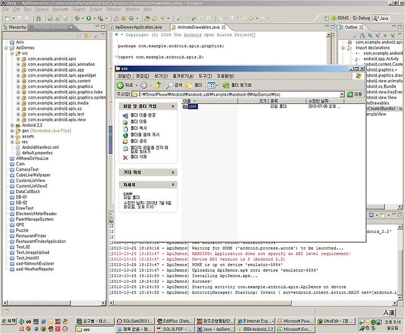Click the Back button in src window
405x334 pixels.
pyautogui.click(x=125, y=85)
